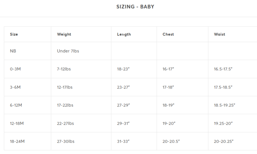The image size is (257, 154).
Task: Select the 3-6M size row label
Action: pos(15,87)
